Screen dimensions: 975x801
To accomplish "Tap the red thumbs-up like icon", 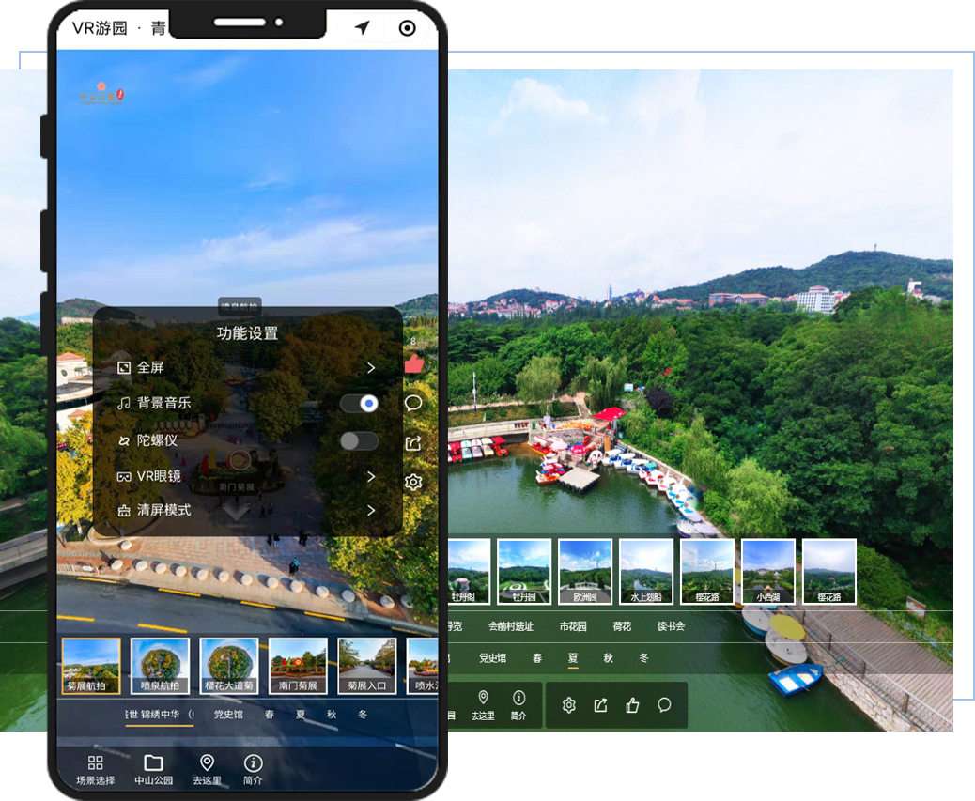I will [x=413, y=364].
